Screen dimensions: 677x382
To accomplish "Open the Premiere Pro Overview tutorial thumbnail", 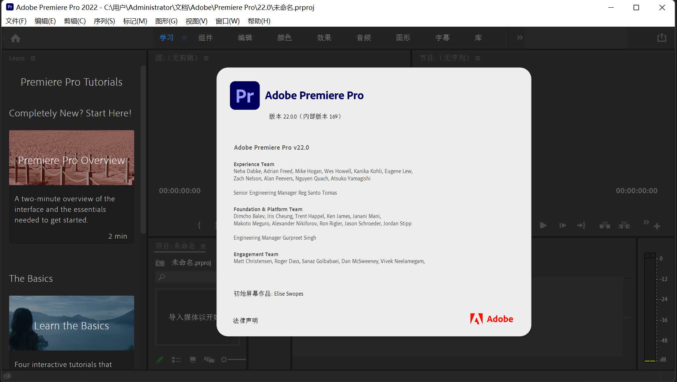I will click(x=72, y=158).
